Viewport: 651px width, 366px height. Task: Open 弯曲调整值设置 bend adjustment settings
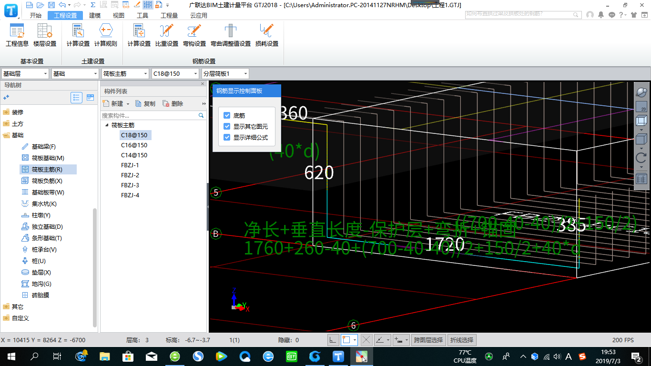[x=231, y=35]
